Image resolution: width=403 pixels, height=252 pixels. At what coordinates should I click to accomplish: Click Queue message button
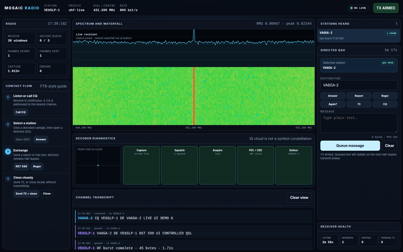tap(350, 146)
